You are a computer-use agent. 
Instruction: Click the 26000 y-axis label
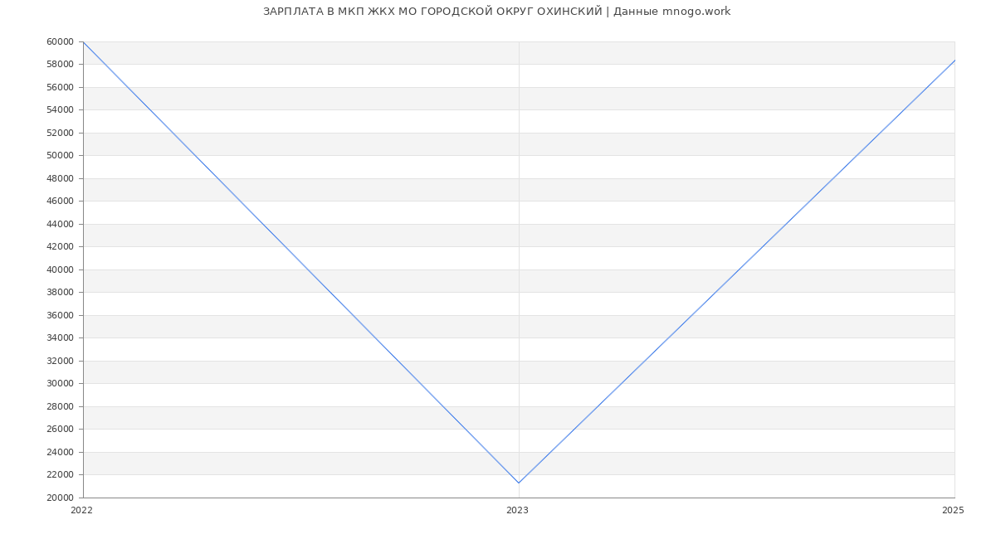(x=61, y=430)
